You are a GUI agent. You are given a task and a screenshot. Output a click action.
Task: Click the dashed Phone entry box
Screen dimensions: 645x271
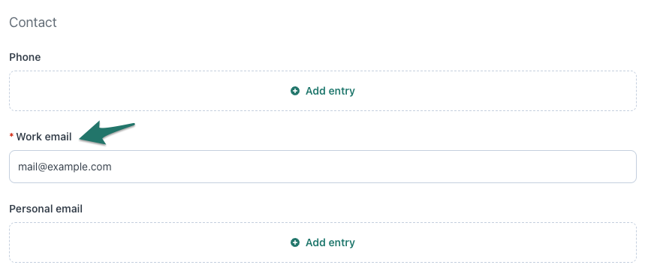tap(323, 91)
